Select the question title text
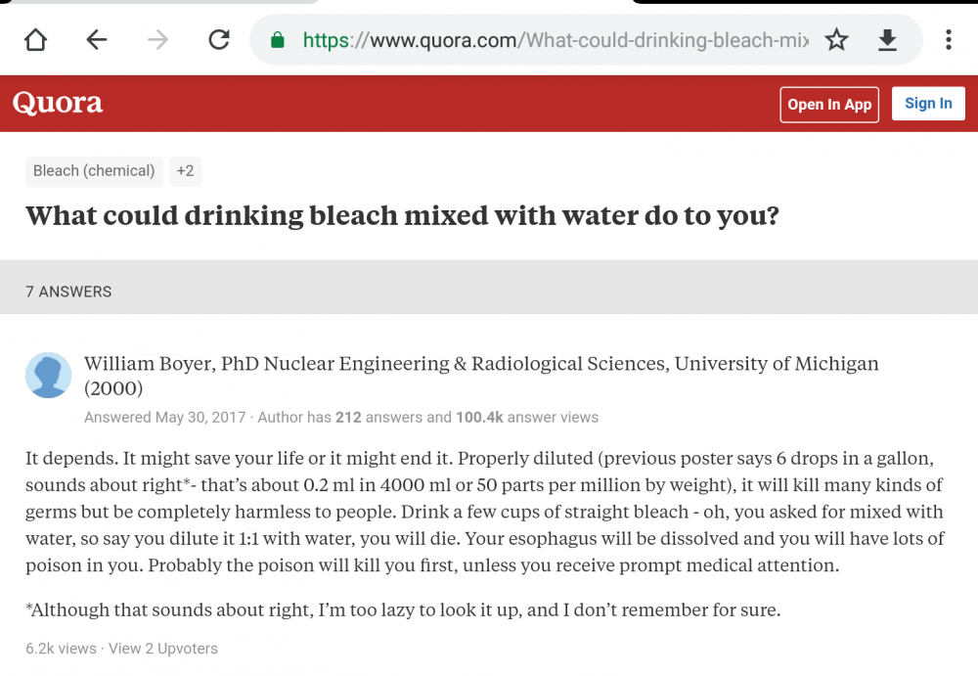This screenshot has width=978, height=676. tap(402, 215)
